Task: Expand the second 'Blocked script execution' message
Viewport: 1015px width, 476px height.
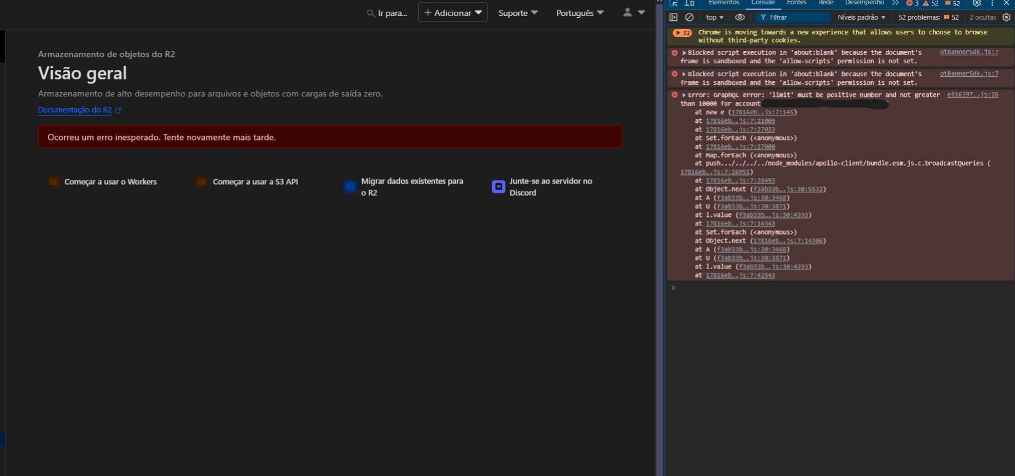Action: [x=684, y=74]
